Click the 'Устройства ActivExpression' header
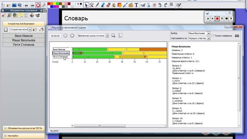Screen dimensions: 247x139 (24, 24)
